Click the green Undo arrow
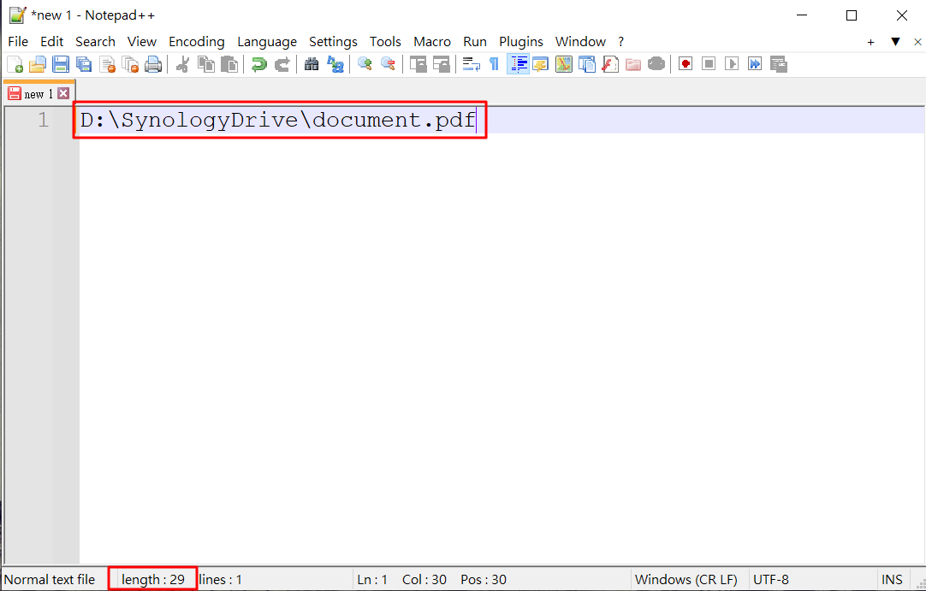This screenshot has height=591, width=926. [x=258, y=64]
